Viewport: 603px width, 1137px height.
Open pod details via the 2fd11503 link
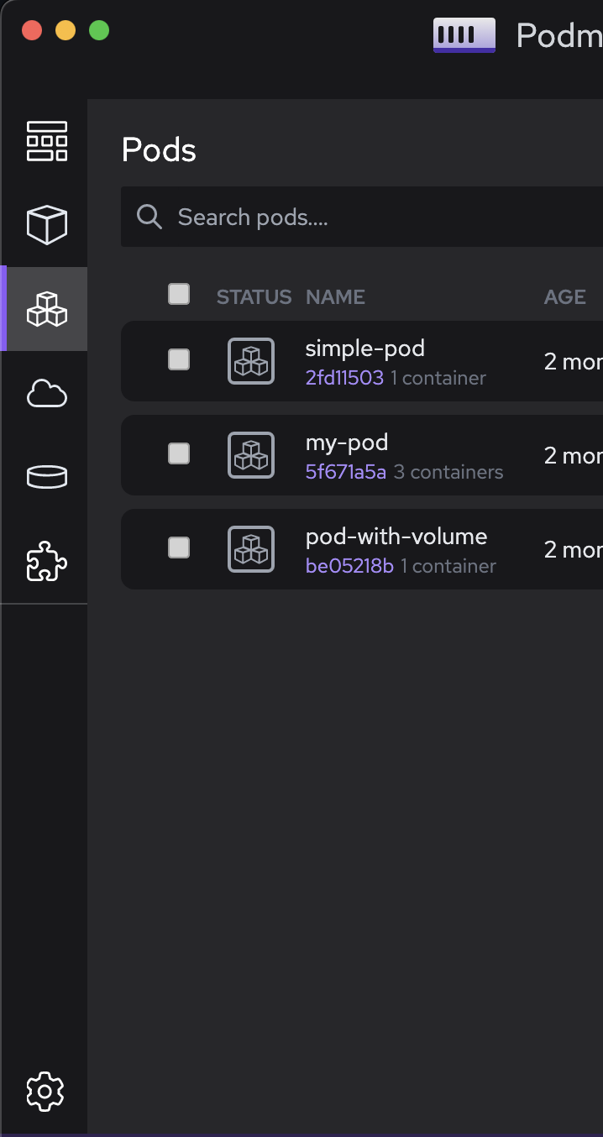click(x=344, y=378)
